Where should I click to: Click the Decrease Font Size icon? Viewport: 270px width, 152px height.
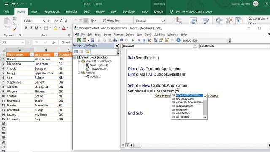pos(67,21)
